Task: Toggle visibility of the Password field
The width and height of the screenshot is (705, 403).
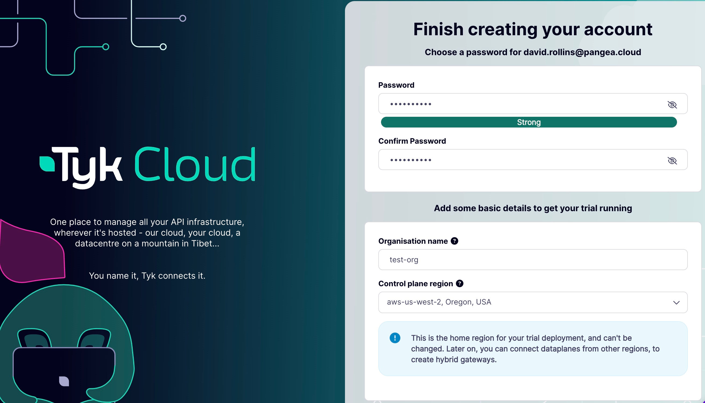Action: point(672,105)
